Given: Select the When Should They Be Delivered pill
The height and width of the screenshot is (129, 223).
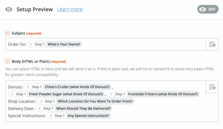Looking at the screenshot, I should 84,109.
